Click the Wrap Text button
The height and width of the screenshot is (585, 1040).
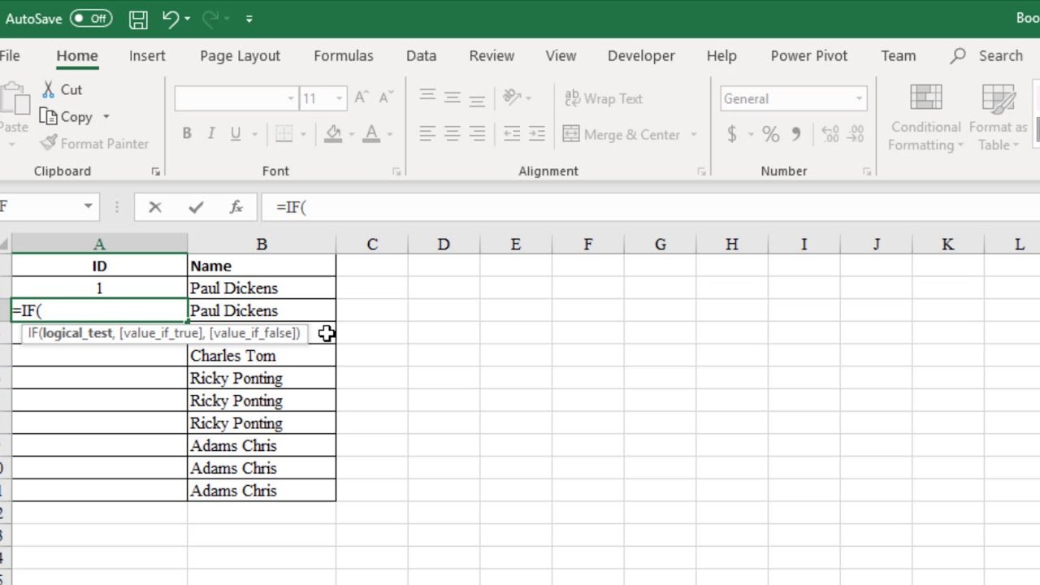point(603,98)
